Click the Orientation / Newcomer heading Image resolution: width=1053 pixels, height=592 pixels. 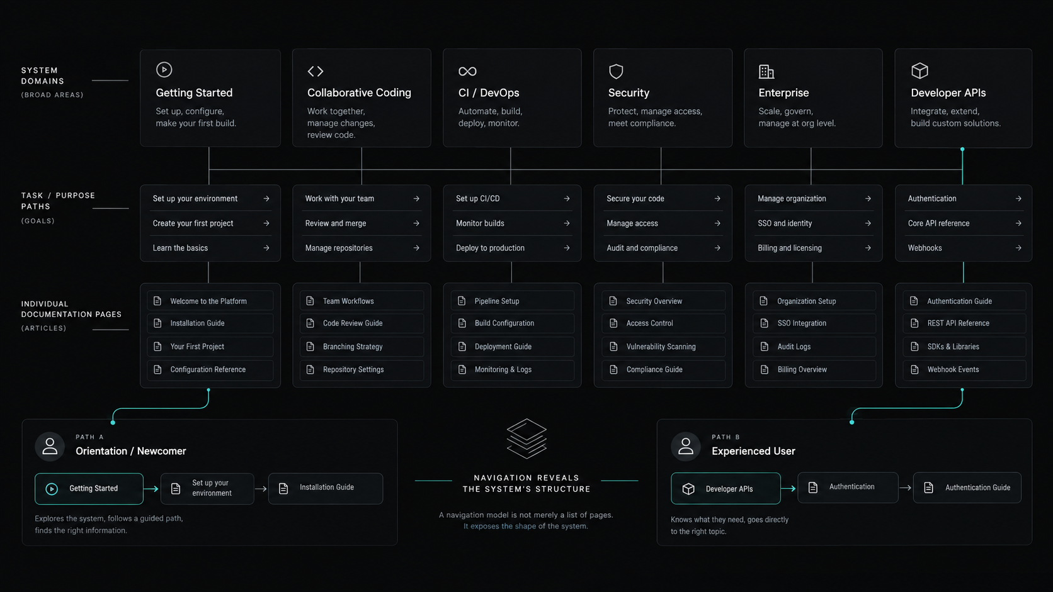click(x=131, y=451)
